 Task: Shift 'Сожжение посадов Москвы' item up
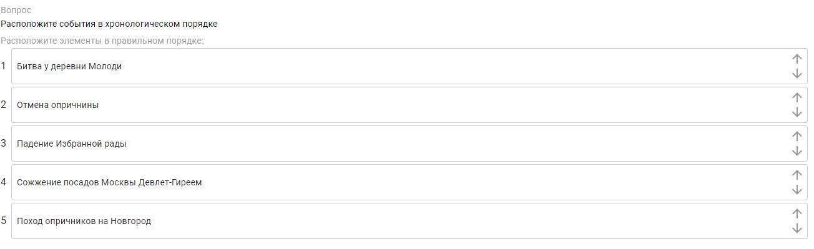(797, 175)
